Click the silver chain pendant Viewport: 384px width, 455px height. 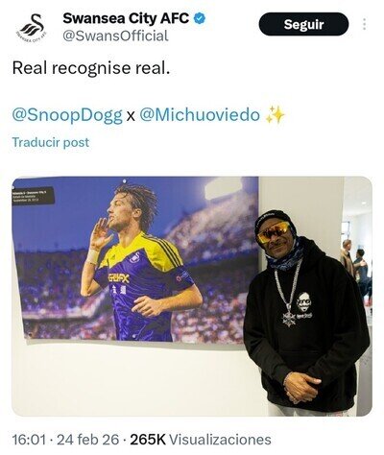(x=289, y=318)
